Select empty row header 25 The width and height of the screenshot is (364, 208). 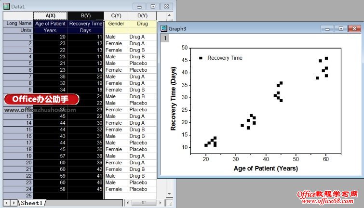point(18,195)
